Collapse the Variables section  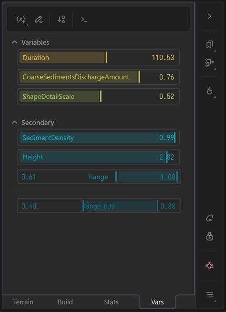pos(14,42)
